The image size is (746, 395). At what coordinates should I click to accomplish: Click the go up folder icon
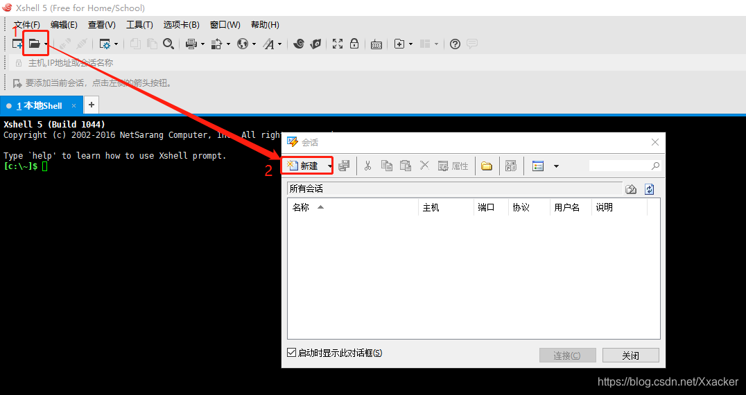[x=631, y=189]
